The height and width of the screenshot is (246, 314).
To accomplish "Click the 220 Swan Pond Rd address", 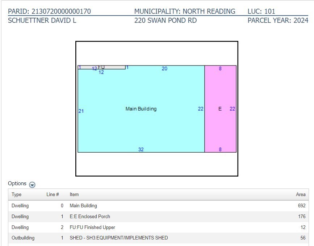I will coord(165,20).
